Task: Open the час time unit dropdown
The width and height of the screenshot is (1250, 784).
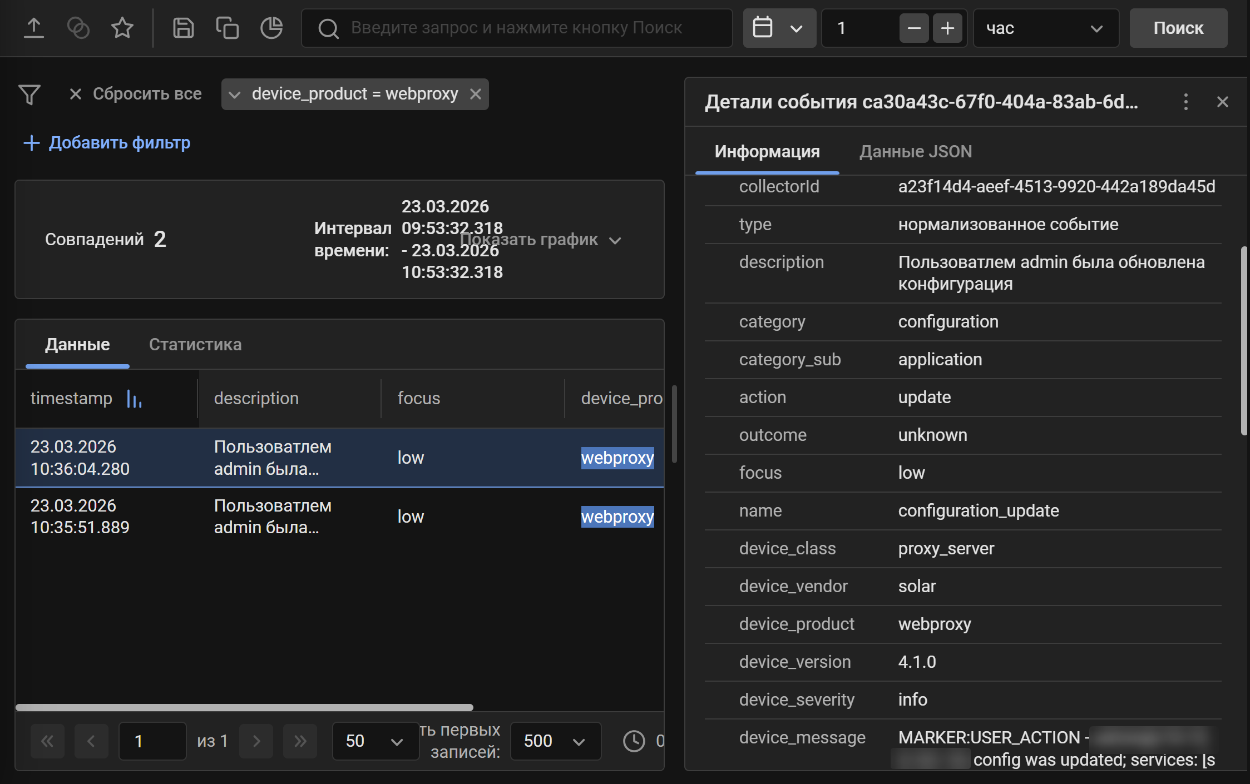Action: tap(1046, 28)
